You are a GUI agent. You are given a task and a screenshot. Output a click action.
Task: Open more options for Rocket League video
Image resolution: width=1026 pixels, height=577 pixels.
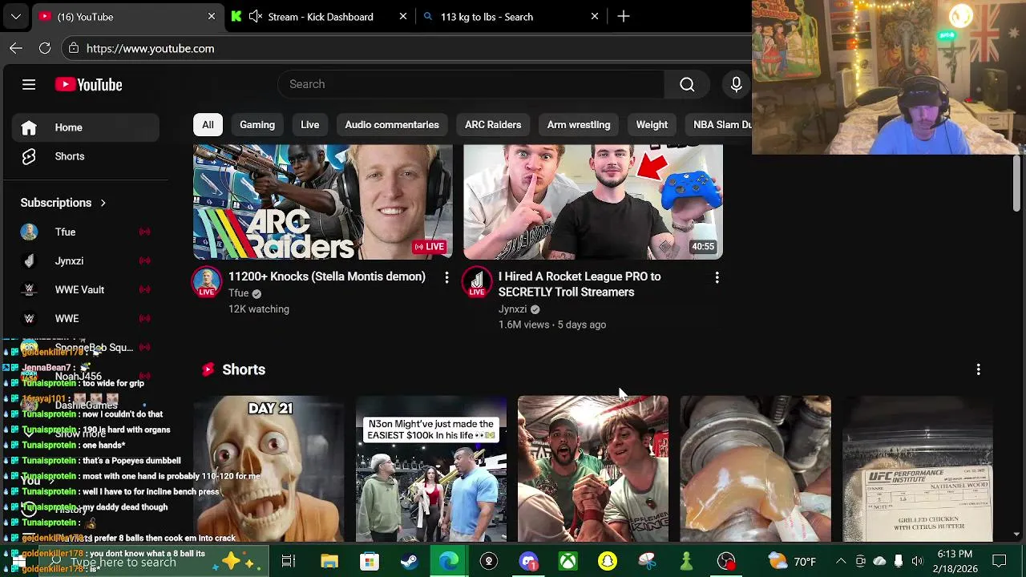click(717, 277)
